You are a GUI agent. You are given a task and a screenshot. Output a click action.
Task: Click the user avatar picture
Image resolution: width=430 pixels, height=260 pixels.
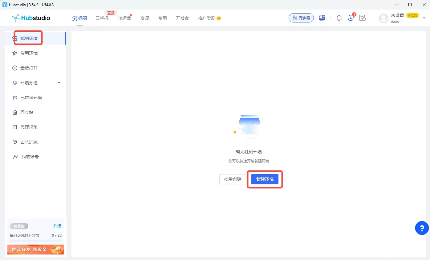383,18
